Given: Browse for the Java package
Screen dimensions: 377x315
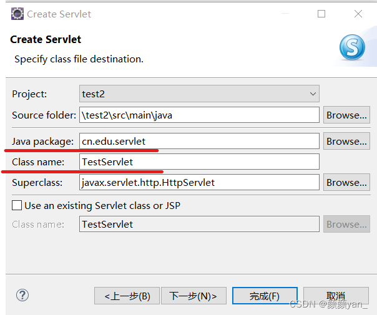Looking at the screenshot, I should point(346,141).
